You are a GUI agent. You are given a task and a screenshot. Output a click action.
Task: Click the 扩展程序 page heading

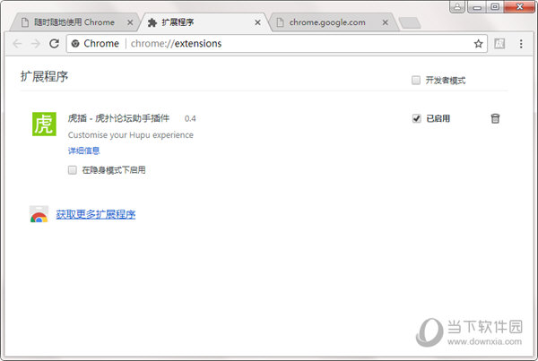[44, 76]
